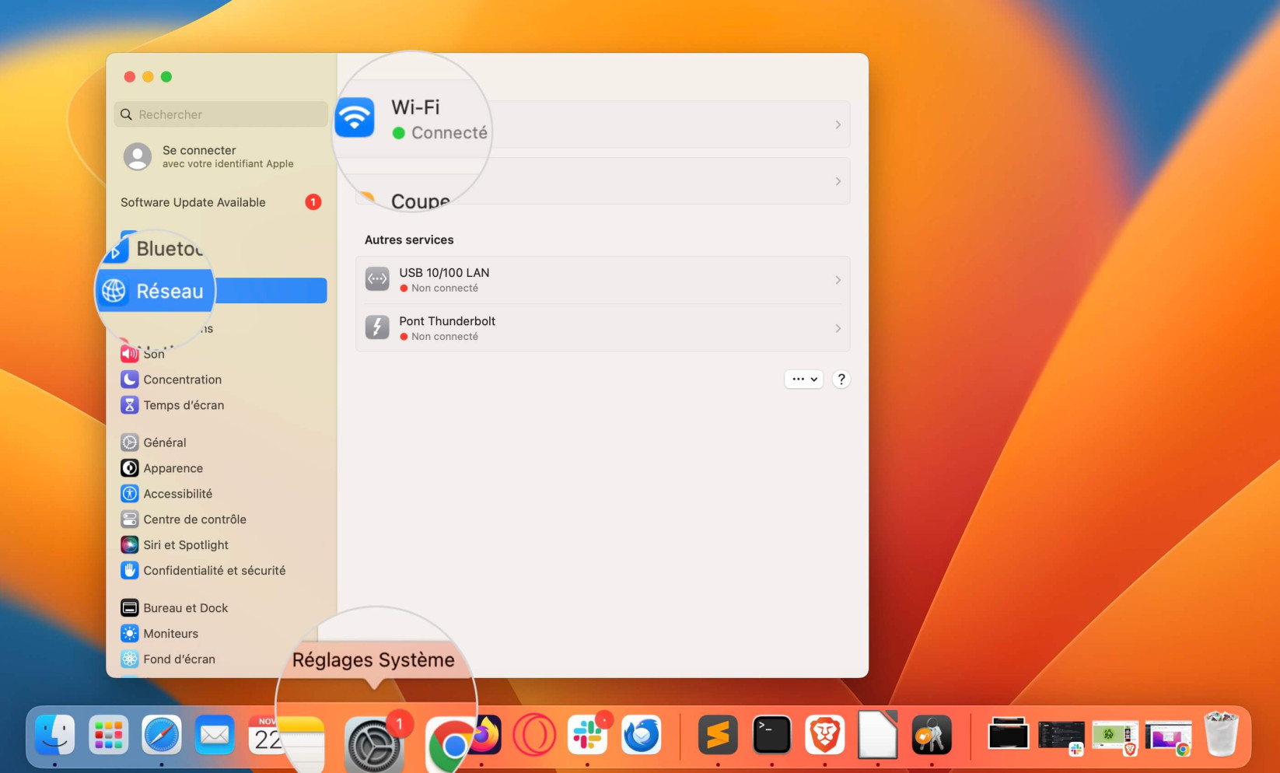Viewport: 1280px width, 773px height.
Task: Open Slack from the Dock
Action: click(587, 735)
